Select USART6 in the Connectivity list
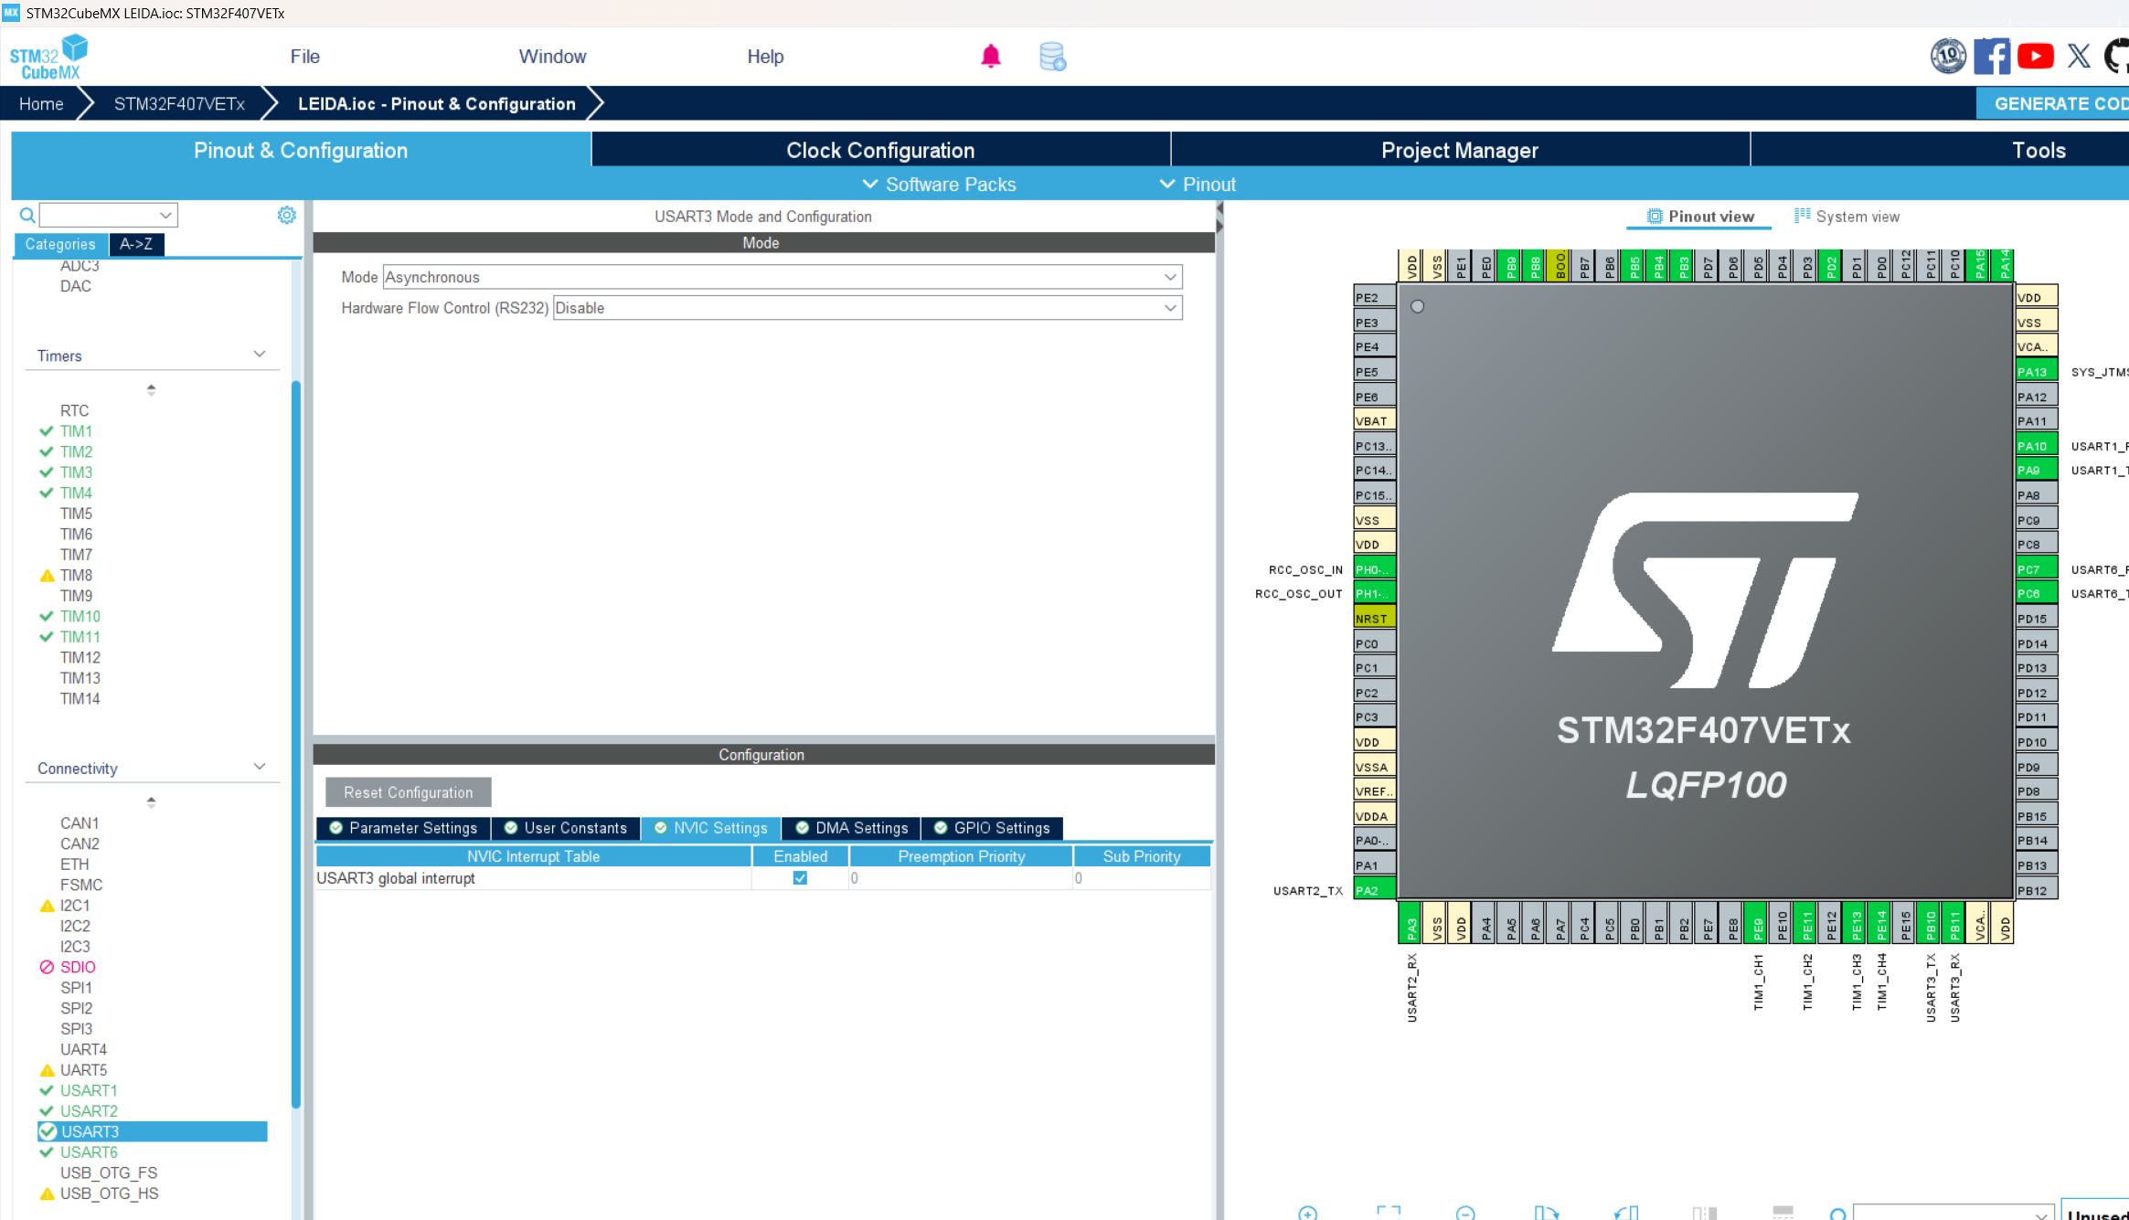The width and height of the screenshot is (2129, 1220). (x=89, y=1152)
